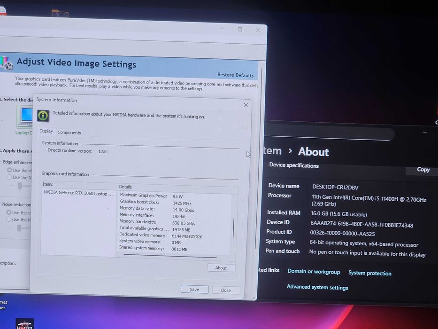Click the '12.0' DirectX runtime version value
This screenshot has height=329, width=438.
pos(102,151)
